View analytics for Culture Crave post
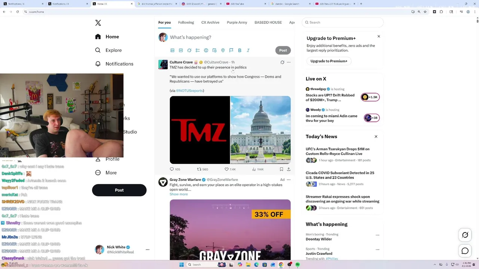Image resolution: width=479 pixels, height=269 pixels. click(258, 169)
